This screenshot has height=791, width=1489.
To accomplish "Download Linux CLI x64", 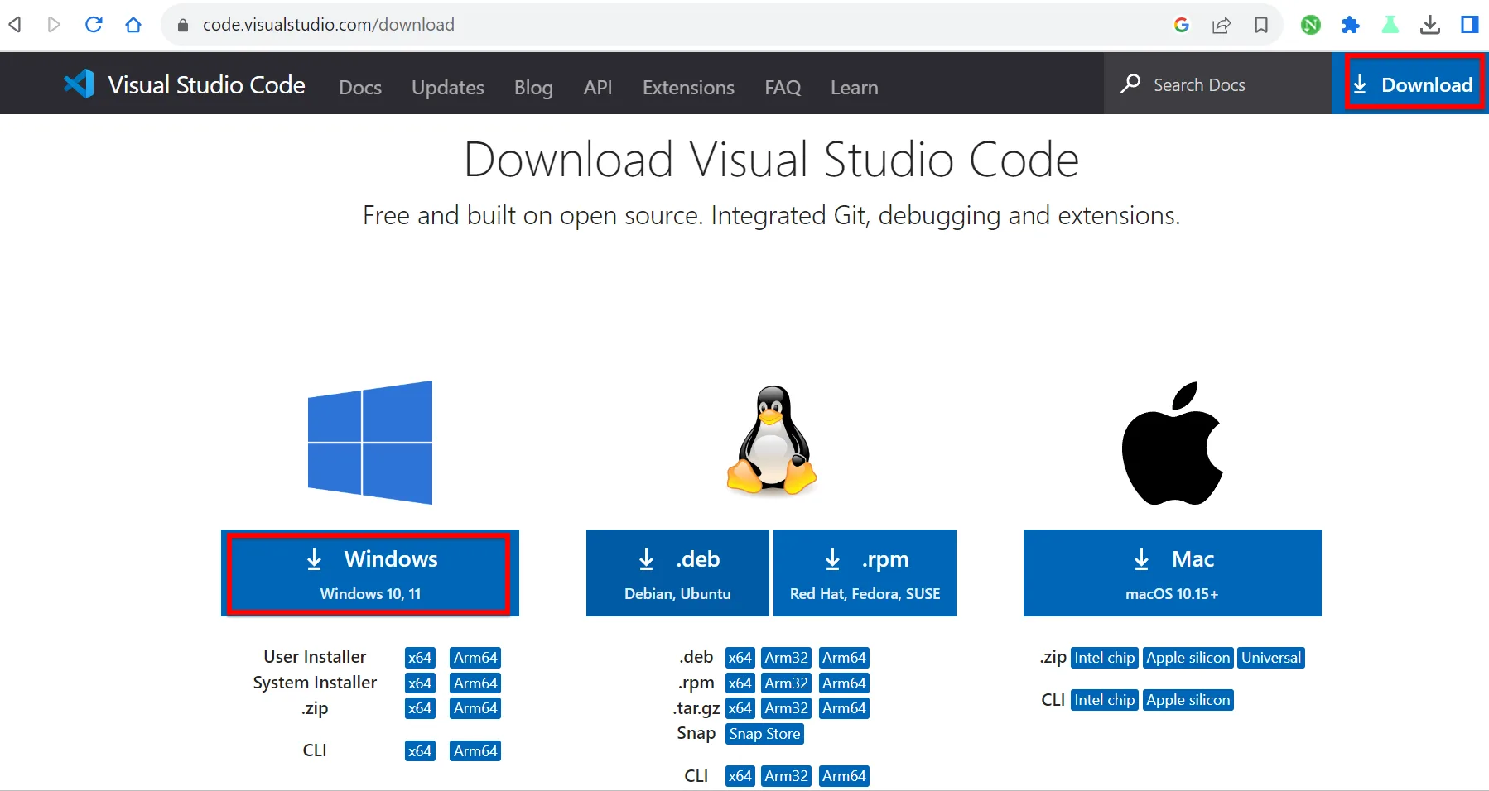I will pos(740,776).
